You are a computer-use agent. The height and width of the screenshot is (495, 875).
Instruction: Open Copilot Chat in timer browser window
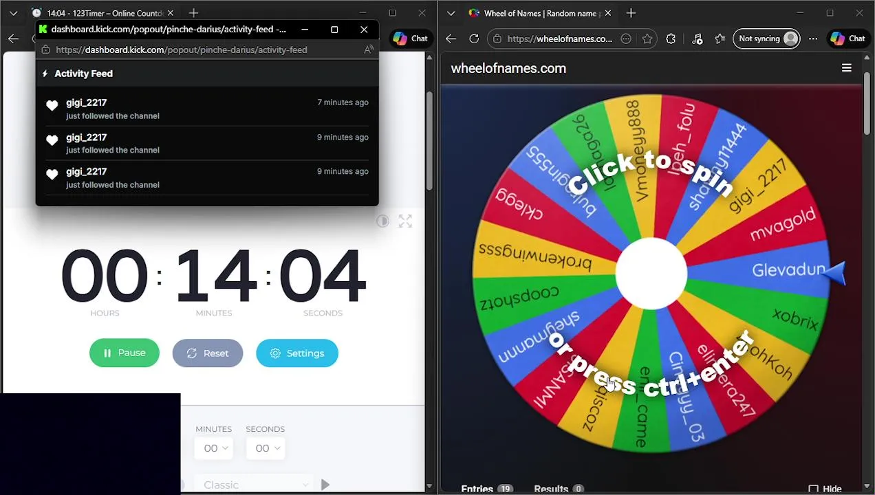point(410,38)
